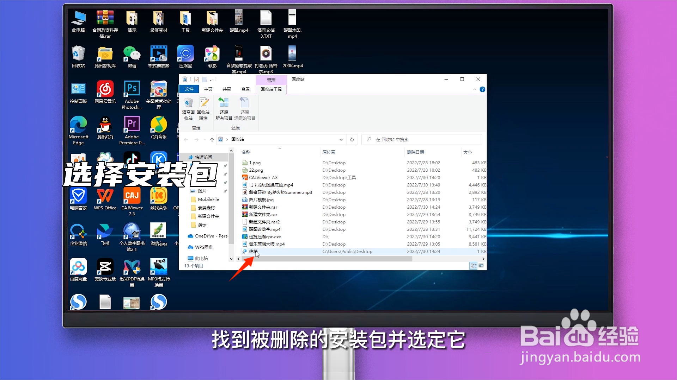Click Restore the selected items (还原选定的项目) icon
The width and height of the screenshot is (677, 380).
pos(244,103)
